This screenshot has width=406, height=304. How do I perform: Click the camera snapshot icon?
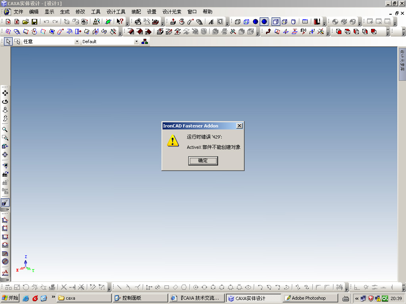tap(5, 174)
